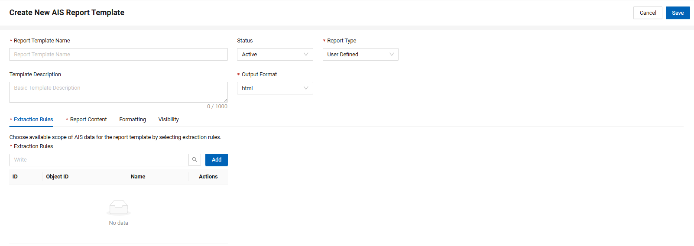Click the Output Format label

(259, 74)
